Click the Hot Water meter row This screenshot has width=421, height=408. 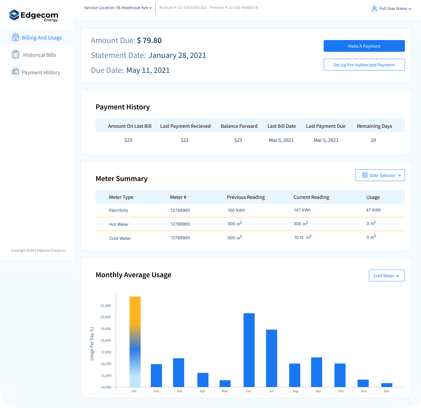(x=250, y=224)
